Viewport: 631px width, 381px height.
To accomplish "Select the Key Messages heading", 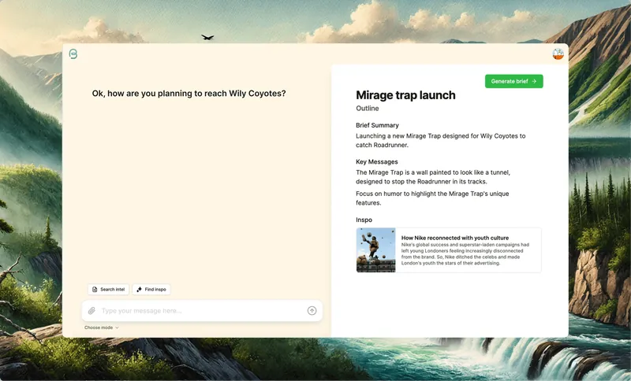I will pyautogui.click(x=377, y=162).
